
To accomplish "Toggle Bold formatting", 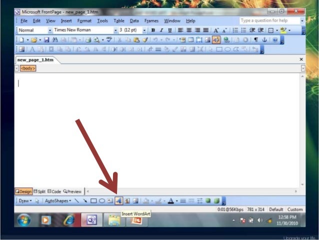I will coord(153,31).
